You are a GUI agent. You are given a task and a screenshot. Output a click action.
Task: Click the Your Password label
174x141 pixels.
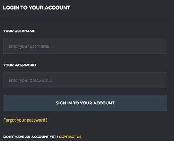pos(19,65)
